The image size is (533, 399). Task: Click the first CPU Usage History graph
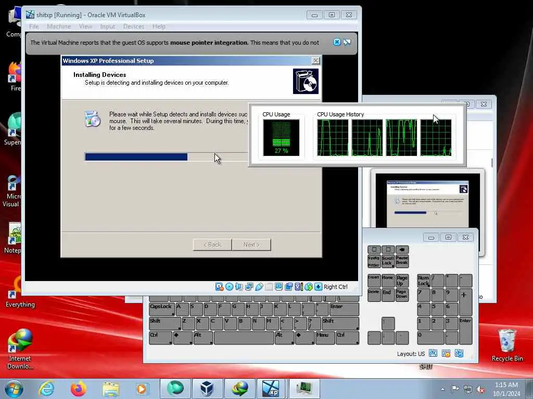click(x=333, y=137)
